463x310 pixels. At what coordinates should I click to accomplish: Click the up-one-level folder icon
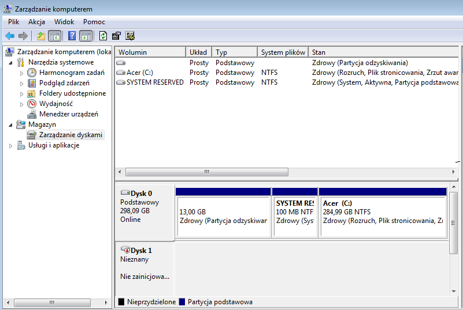[x=40, y=36]
